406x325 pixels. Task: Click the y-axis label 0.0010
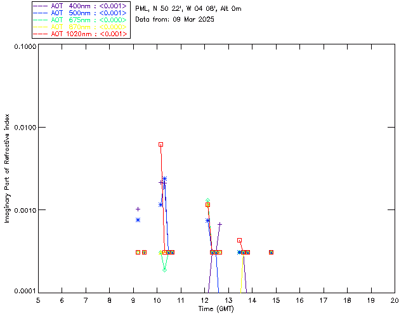pyautogui.click(x=25, y=210)
